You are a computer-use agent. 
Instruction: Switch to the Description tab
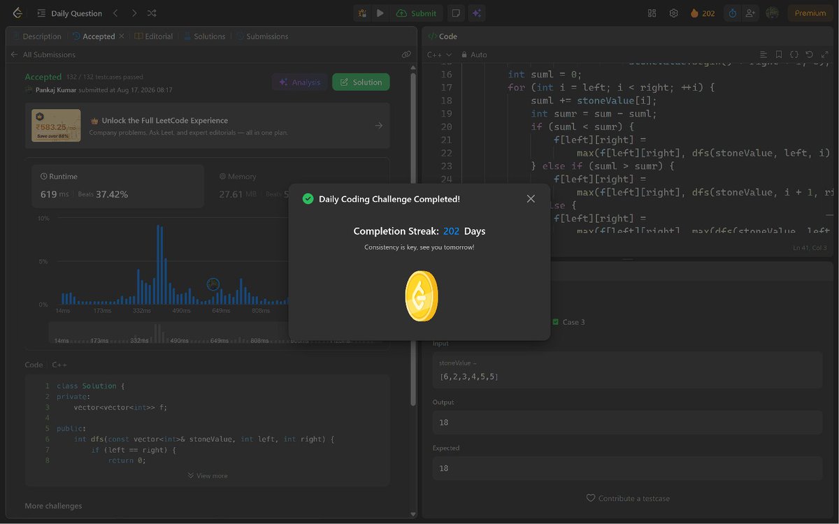click(37, 36)
